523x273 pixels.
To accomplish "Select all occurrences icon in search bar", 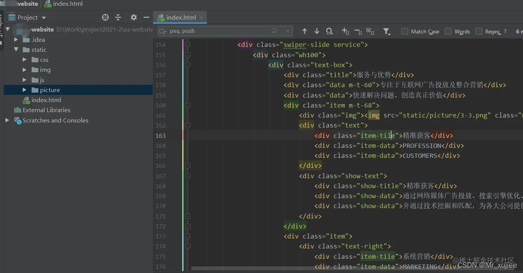I will coord(370,31).
